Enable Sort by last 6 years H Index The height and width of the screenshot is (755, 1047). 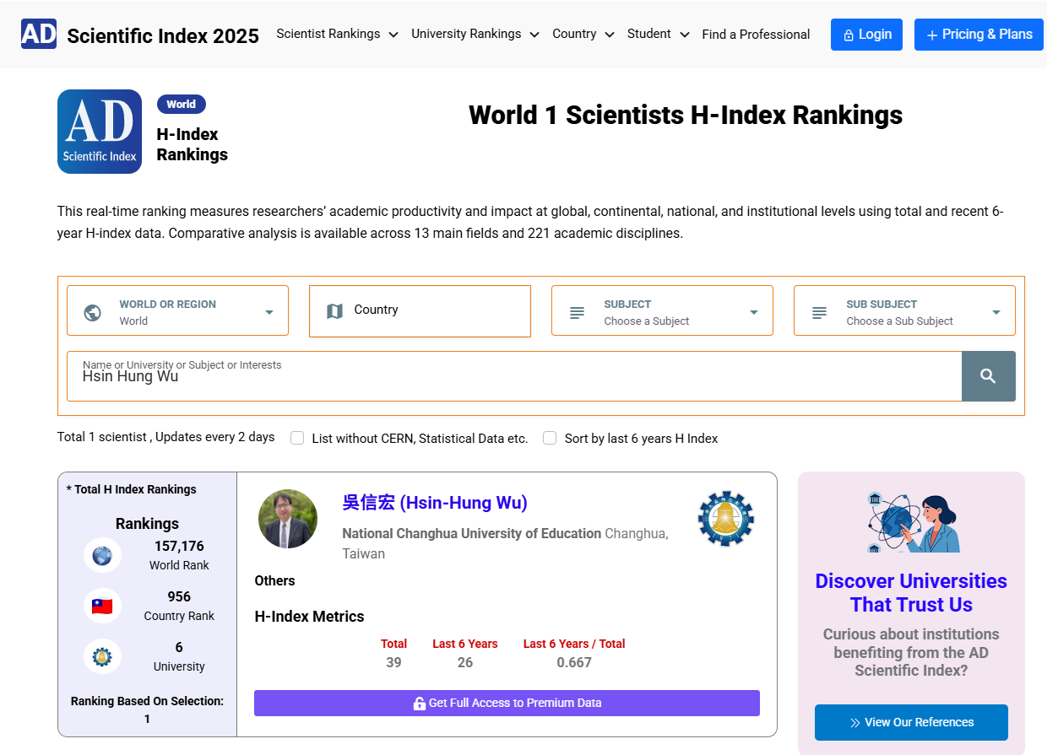point(550,438)
